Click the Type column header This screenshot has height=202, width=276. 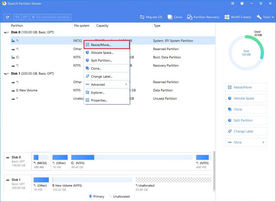(x=157, y=26)
